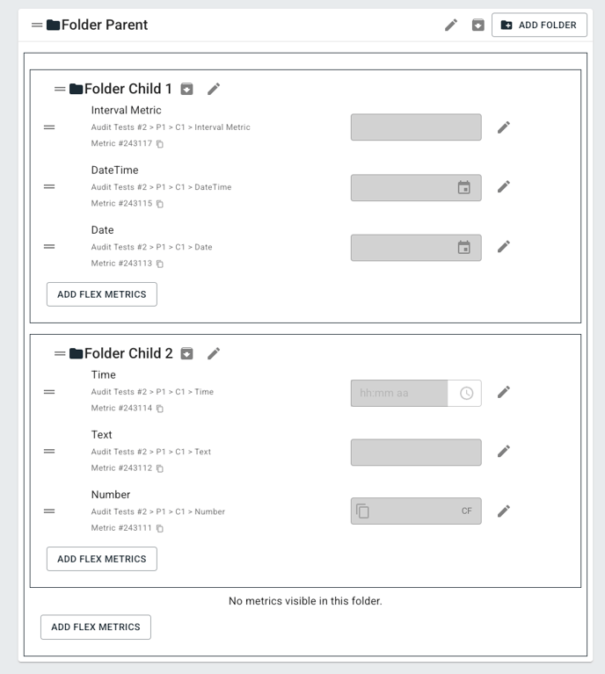Open calendar picker for DateTime metric

coord(463,187)
